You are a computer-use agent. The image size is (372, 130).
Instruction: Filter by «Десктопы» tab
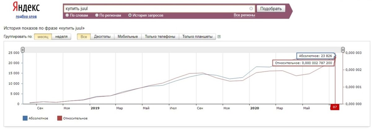pyautogui.click(x=102, y=37)
